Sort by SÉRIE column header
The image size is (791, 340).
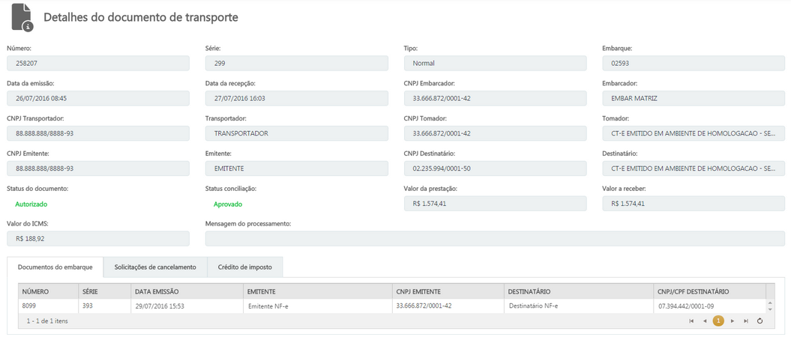point(104,291)
